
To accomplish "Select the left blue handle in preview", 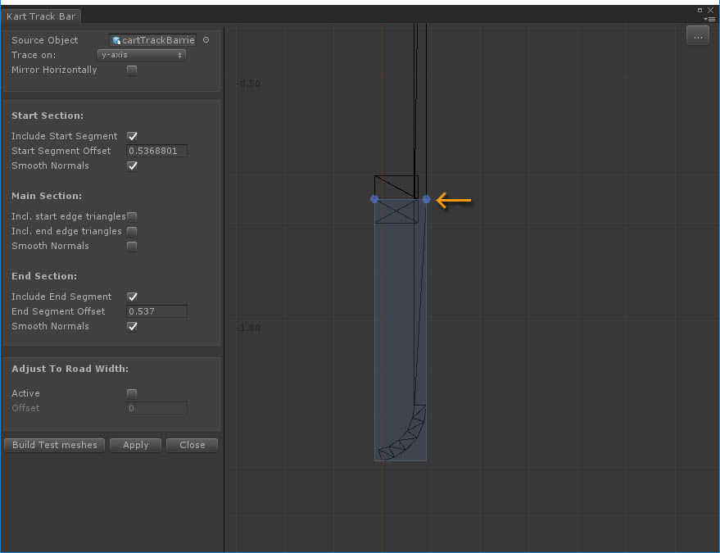I will click(374, 199).
